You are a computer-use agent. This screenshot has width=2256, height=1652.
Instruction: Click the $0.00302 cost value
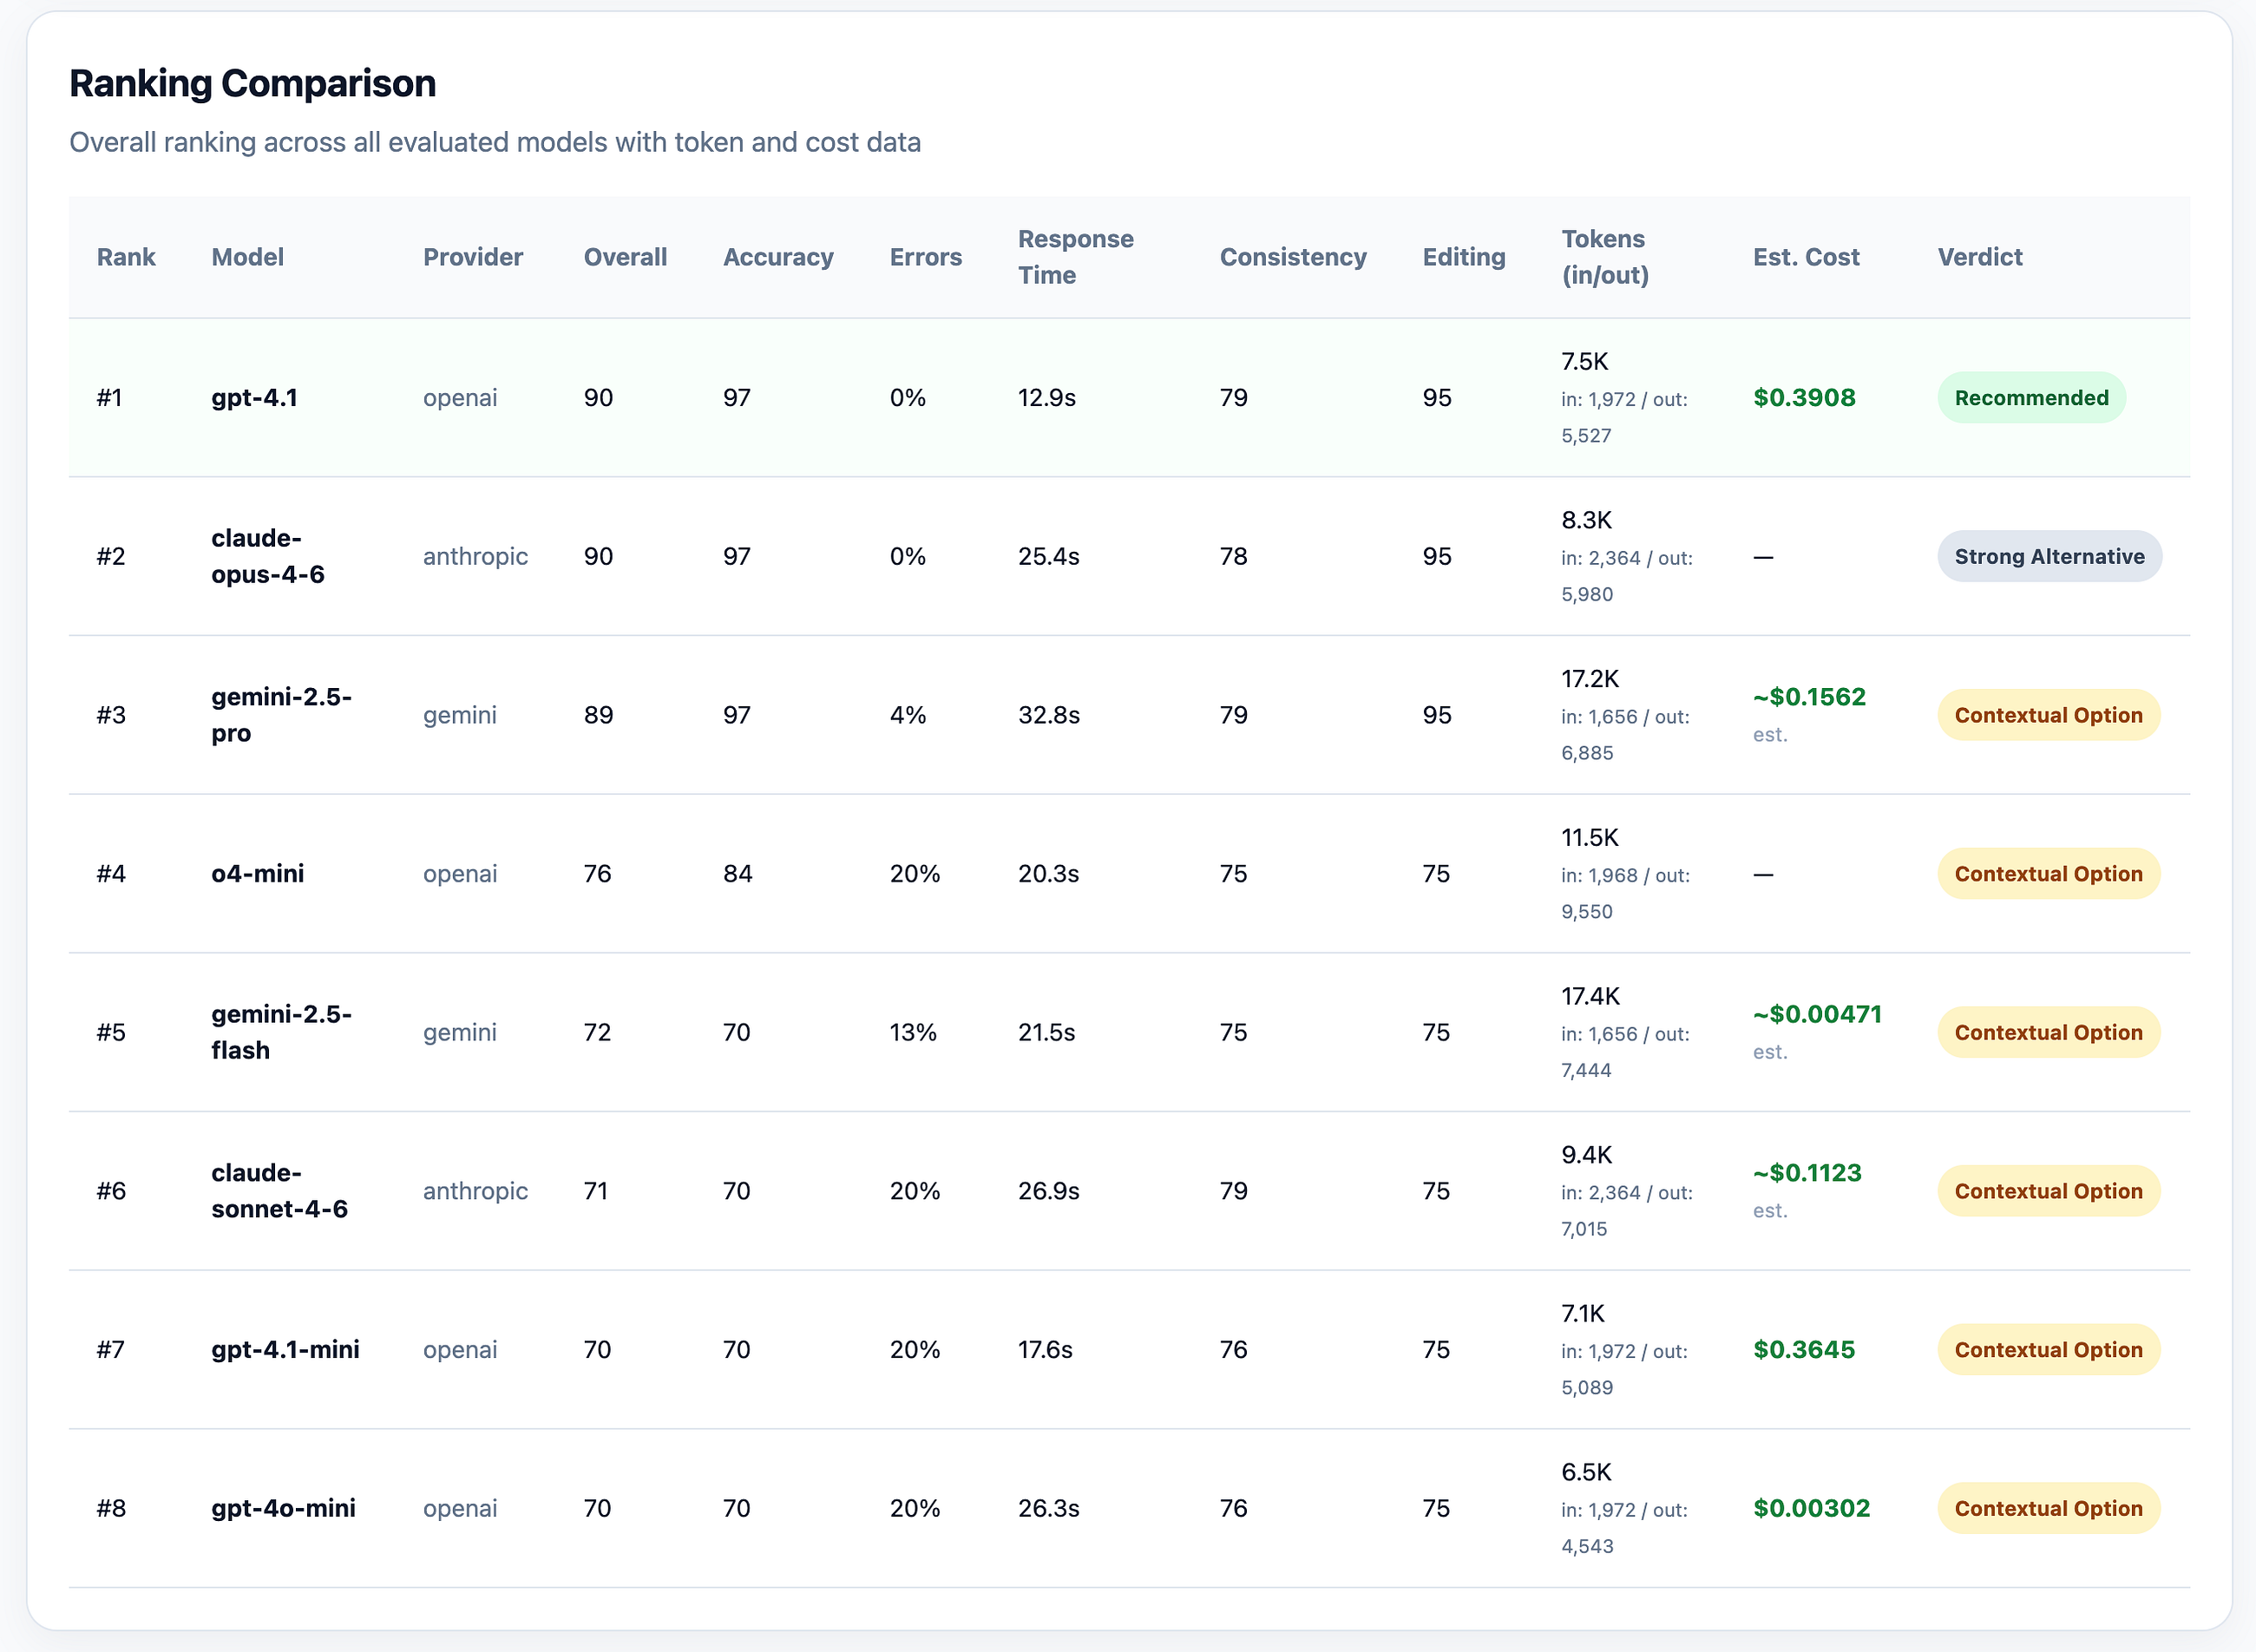(x=1811, y=1508)
